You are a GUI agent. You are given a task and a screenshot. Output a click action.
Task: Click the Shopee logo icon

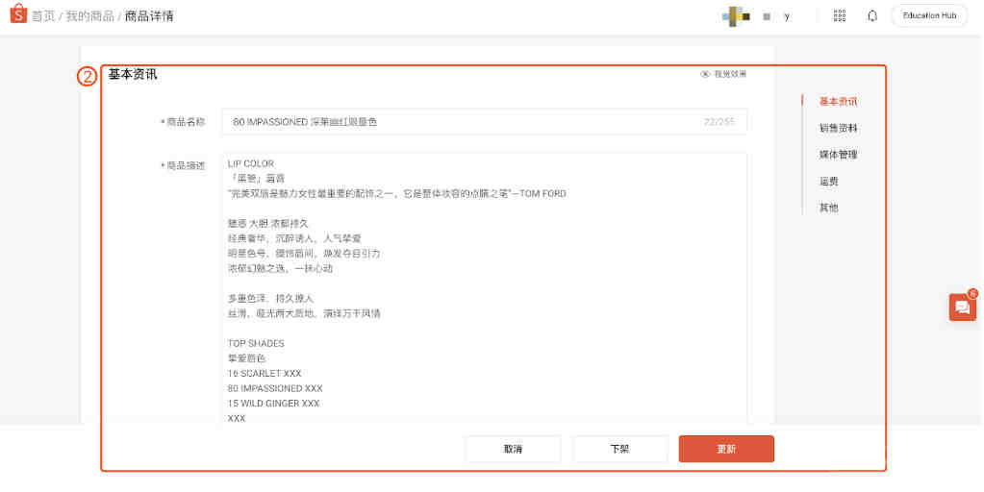pos(18,13)
